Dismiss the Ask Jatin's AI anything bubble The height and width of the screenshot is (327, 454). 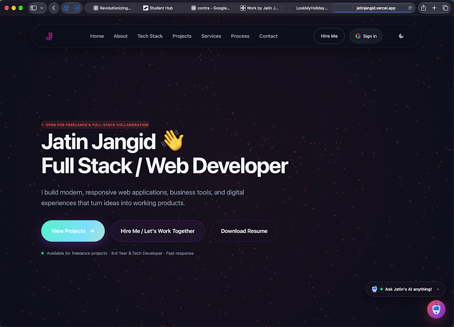pyautogui.click(x=438, y=289)
